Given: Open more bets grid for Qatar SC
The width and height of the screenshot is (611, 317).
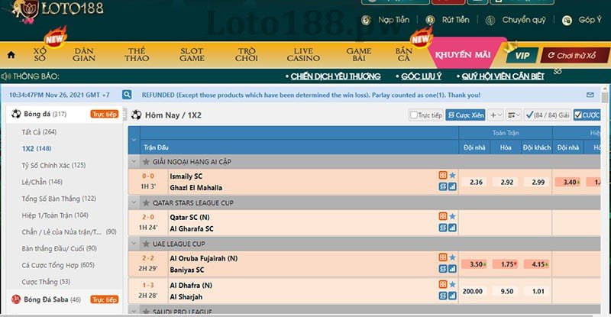Looking at the screenshot, I should (x=443, y=216).
